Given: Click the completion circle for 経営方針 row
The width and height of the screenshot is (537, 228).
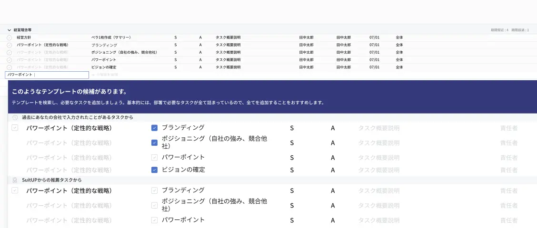Looking at the screenshot, I should pos(9,37).
